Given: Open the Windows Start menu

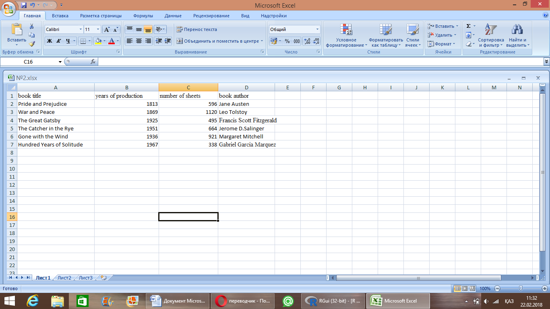Looking at the screenshot, I should click(x=10, y=301).
